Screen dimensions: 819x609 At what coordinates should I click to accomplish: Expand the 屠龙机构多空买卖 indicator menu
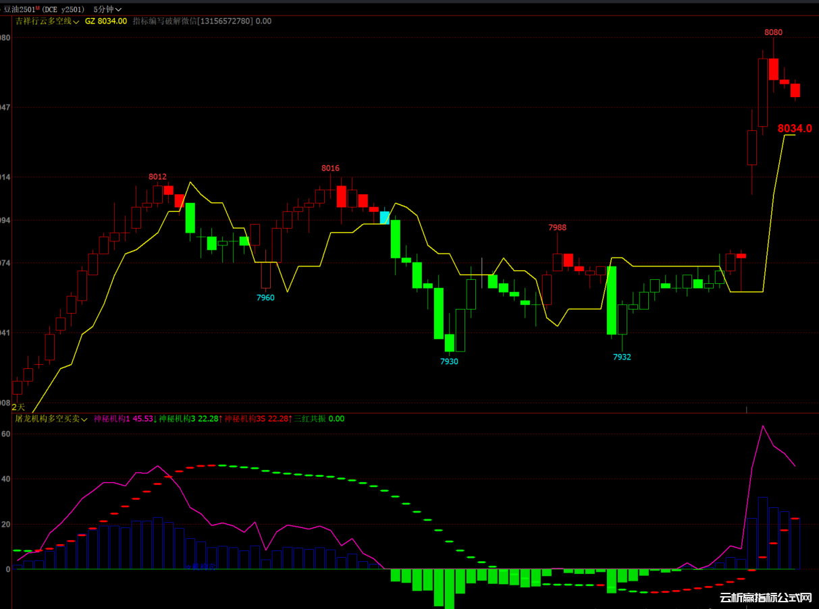[x=51, y=419]
